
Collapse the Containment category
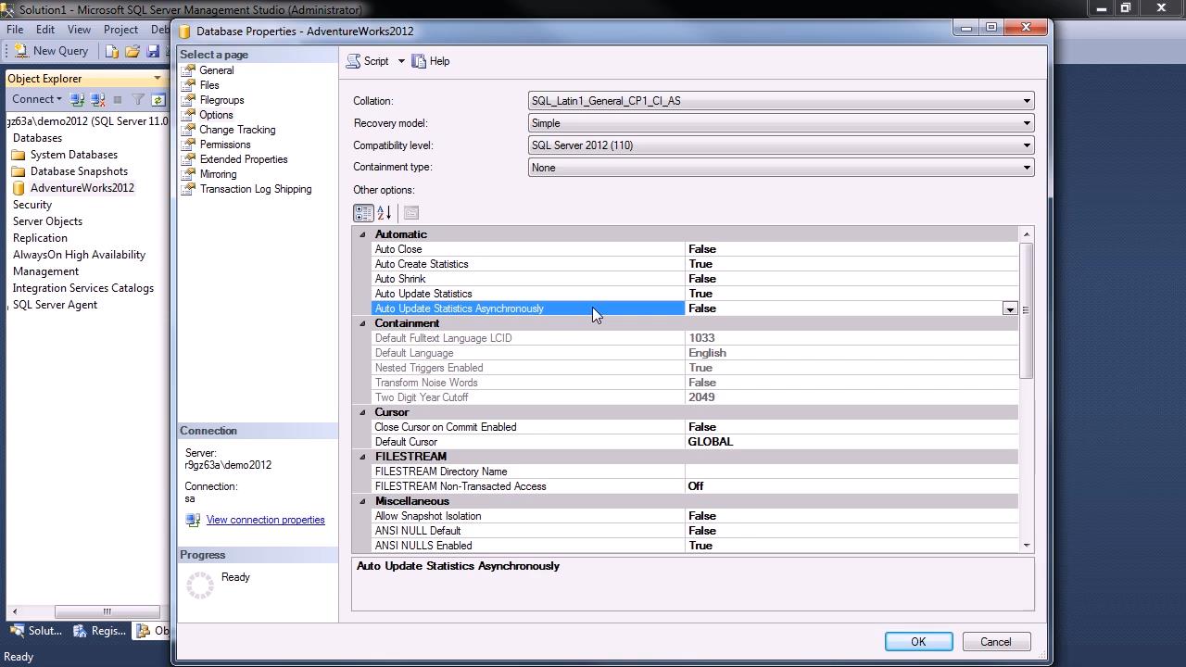(362, 323)
